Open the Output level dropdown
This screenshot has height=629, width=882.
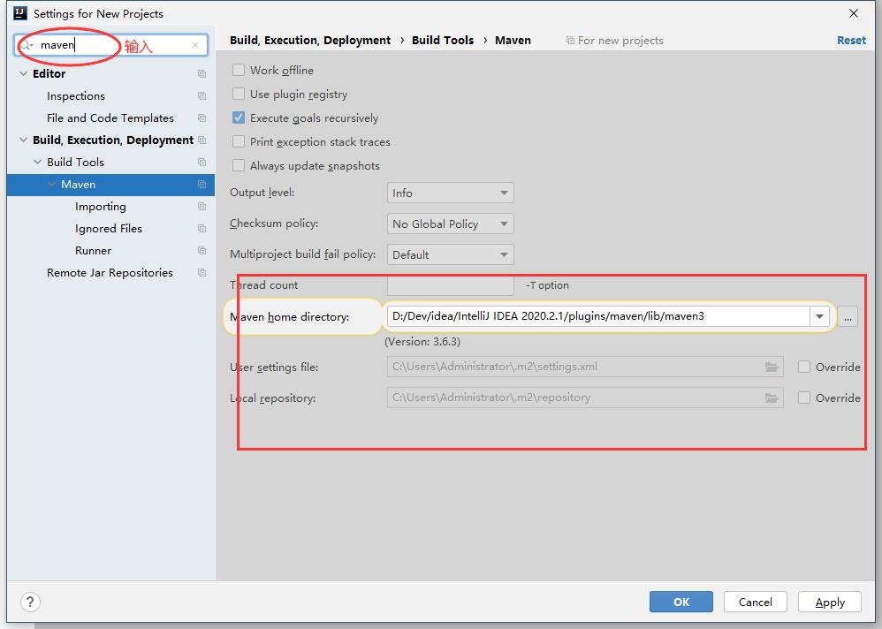[450, 193]
